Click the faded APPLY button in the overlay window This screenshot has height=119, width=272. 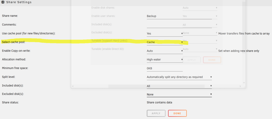pos(191,60)
